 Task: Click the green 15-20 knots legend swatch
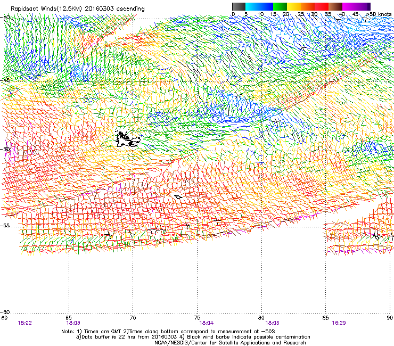point(280,6)
